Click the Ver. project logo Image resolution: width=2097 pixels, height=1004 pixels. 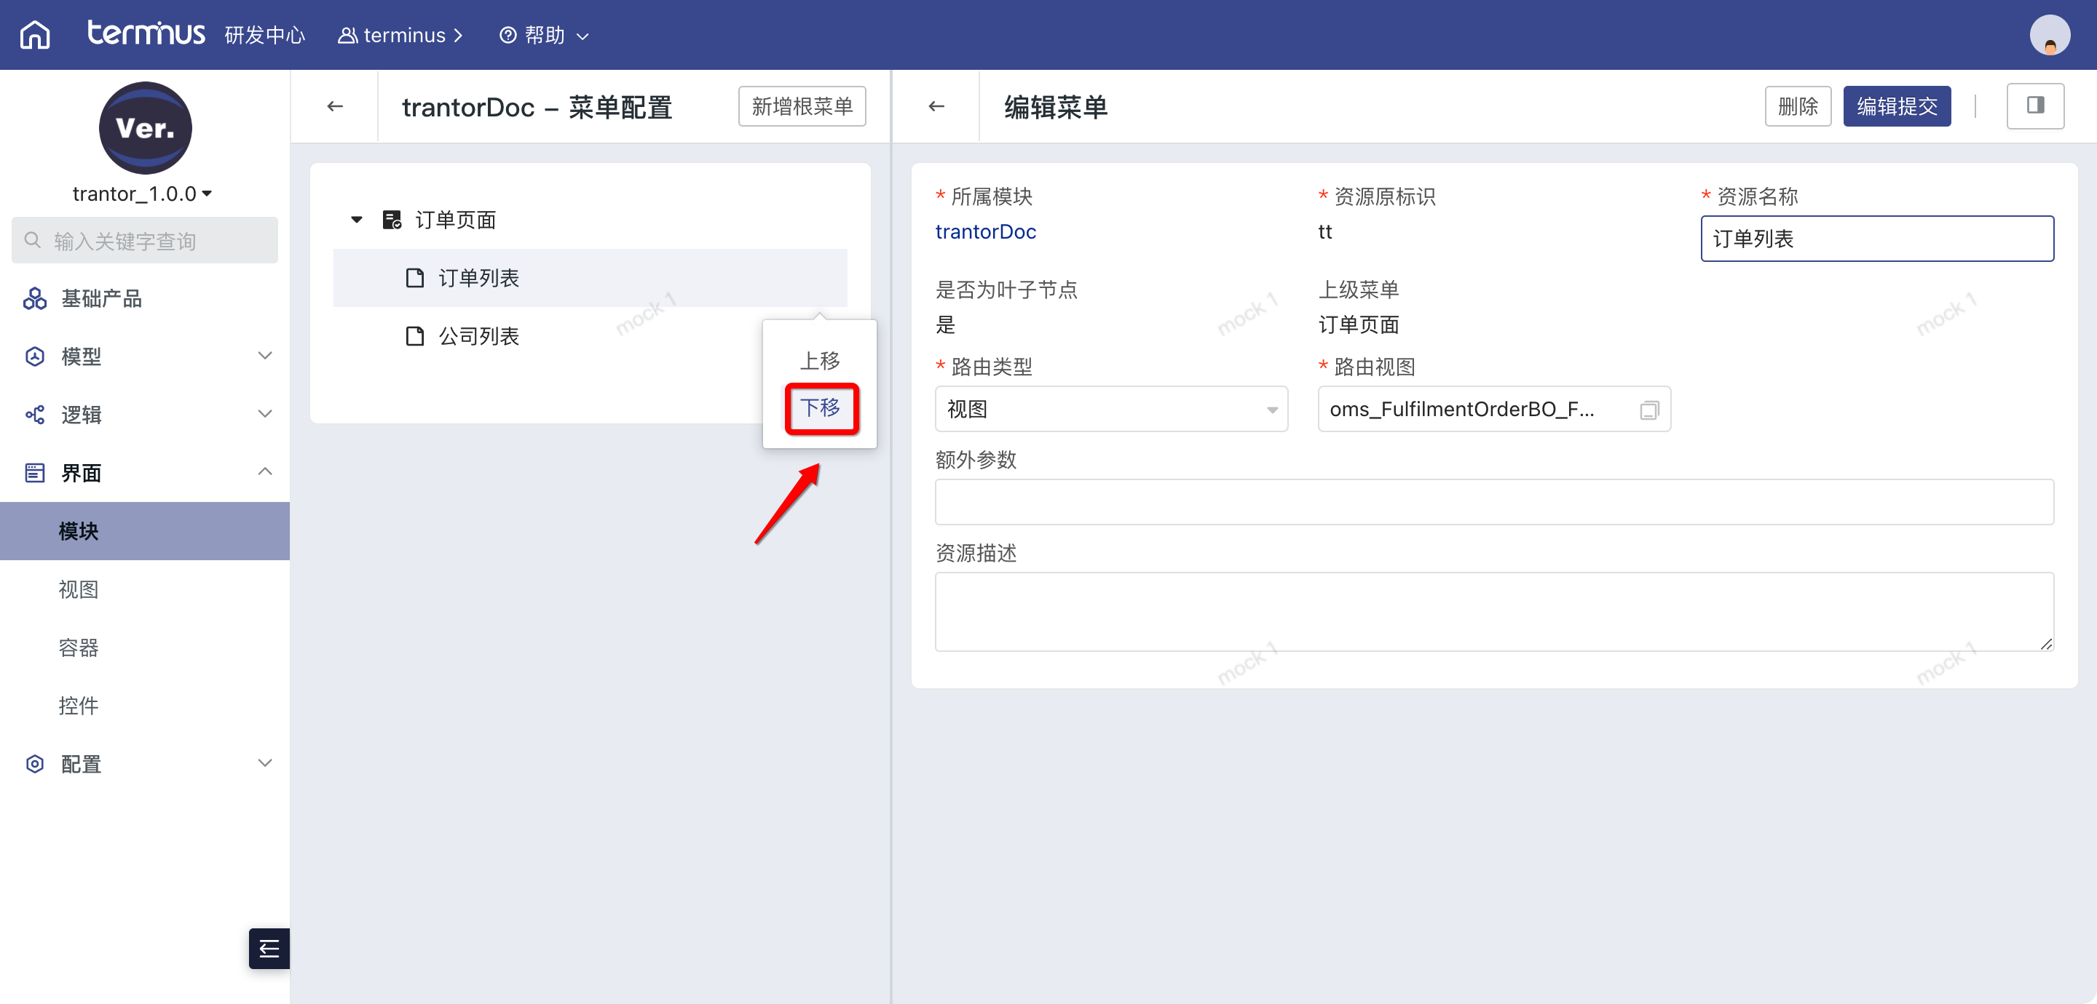tap(145, 128)
